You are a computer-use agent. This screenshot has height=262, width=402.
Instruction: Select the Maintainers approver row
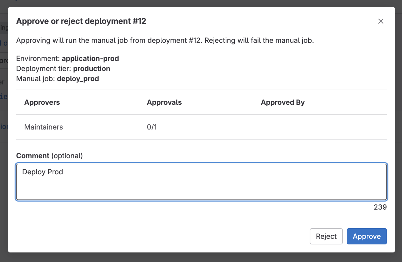coord(43,127)
